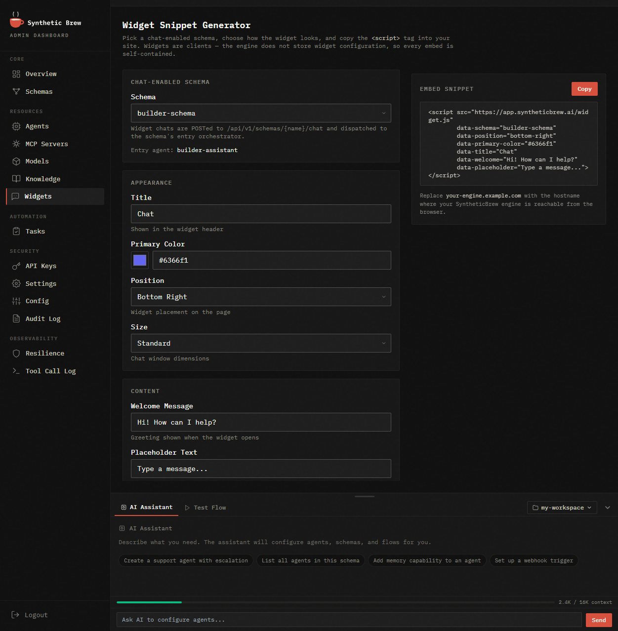Focus the Placeholder Text input
Viewport: 618px width, 631px height.
(261, 469)
